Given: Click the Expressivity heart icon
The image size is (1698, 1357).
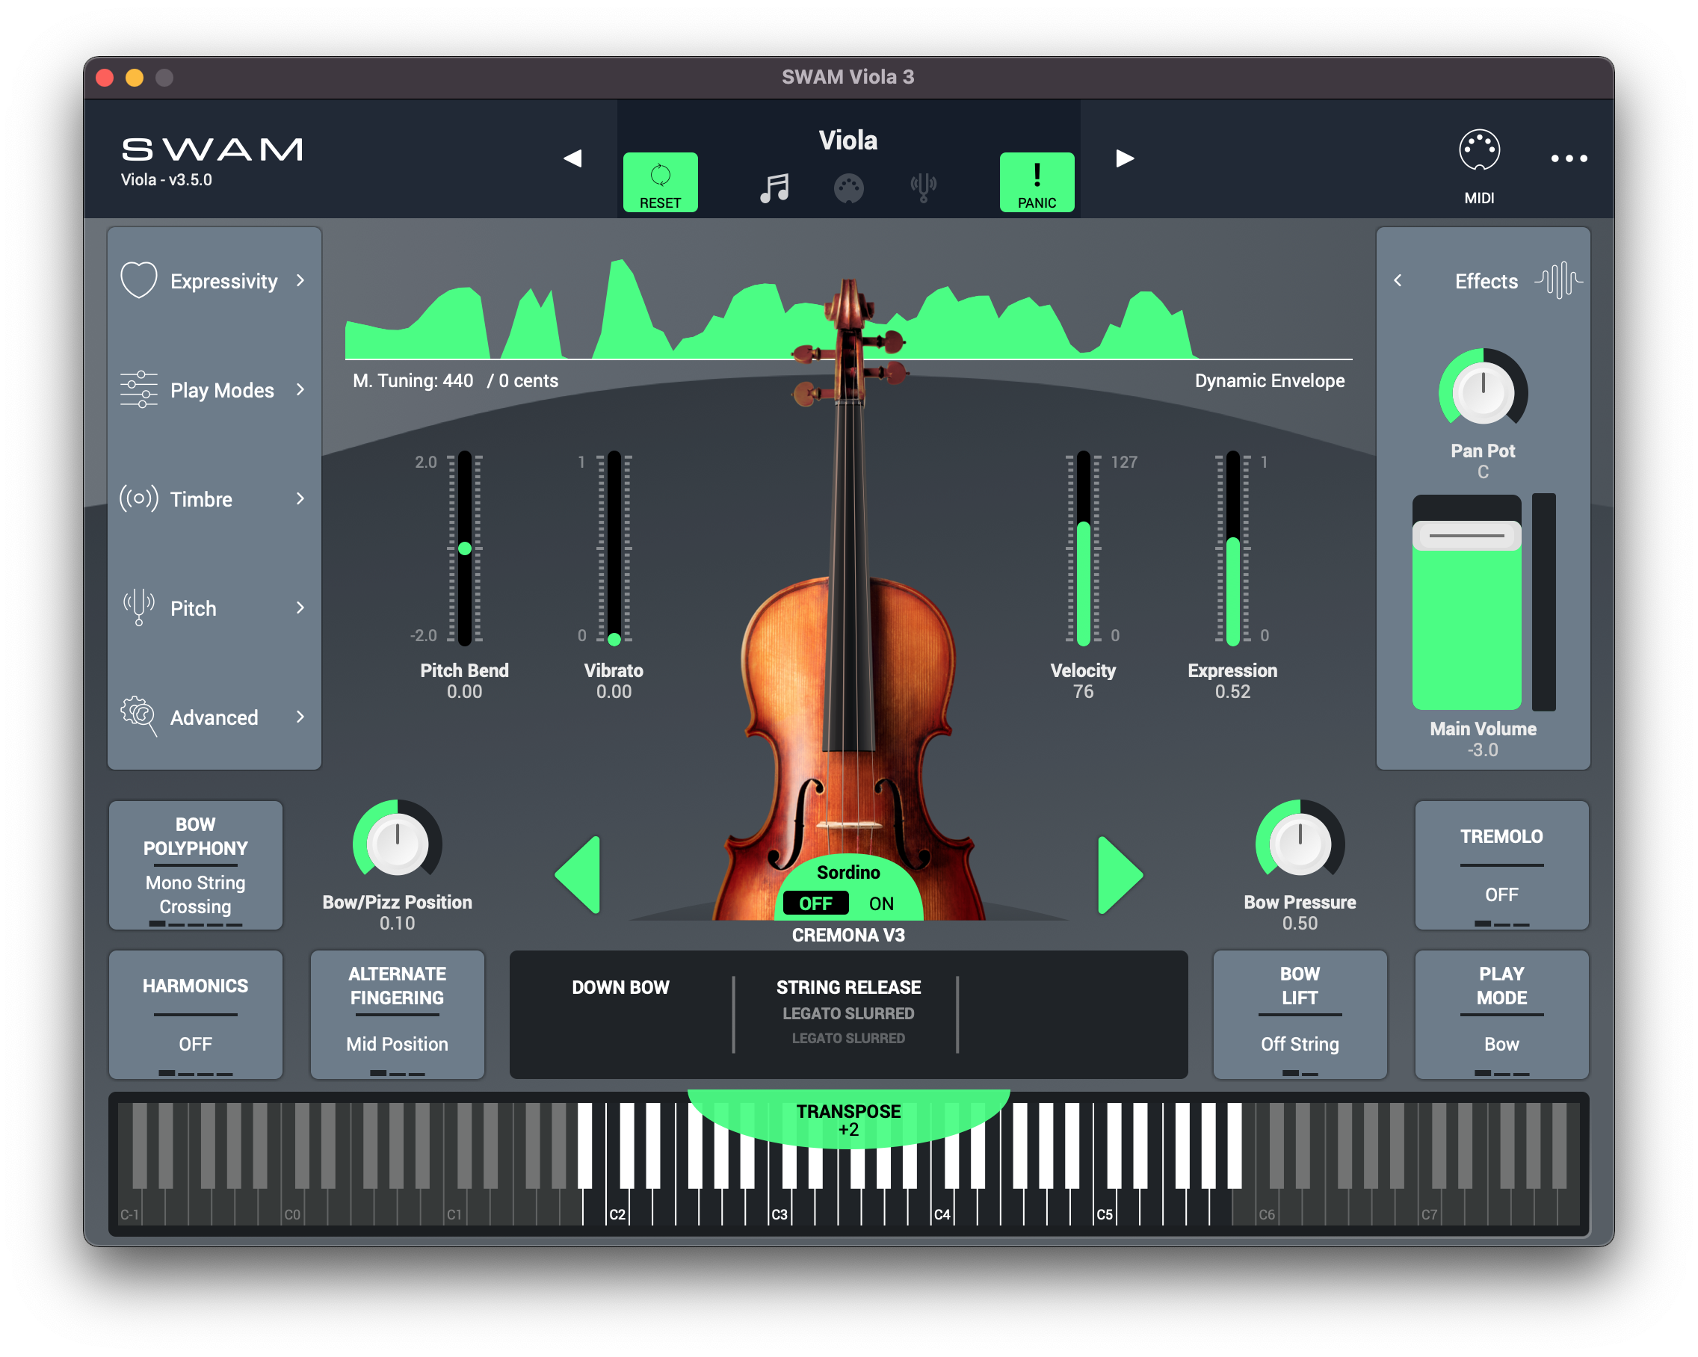Looking at the screenshot, I should pyautogui.click(x=138, y=280).
